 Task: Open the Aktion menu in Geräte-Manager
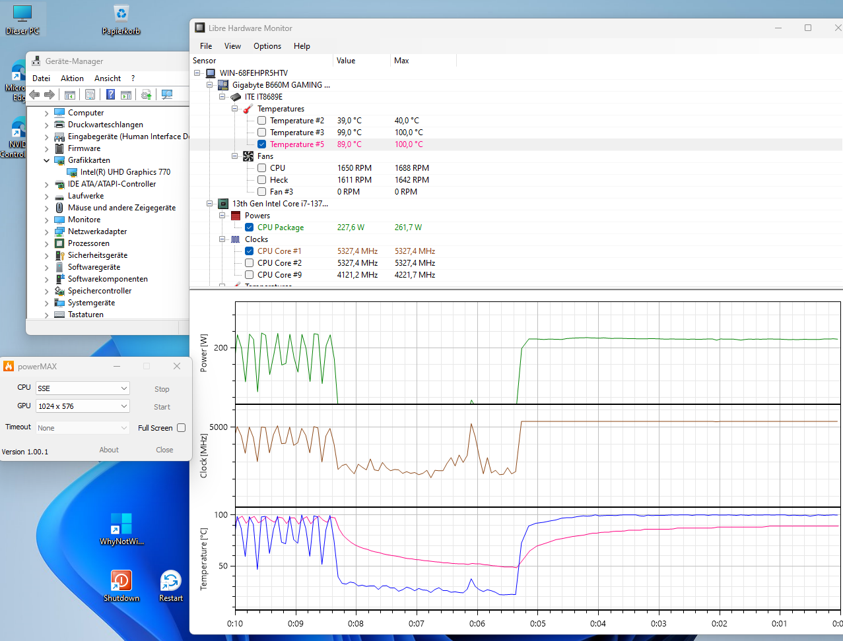[72, 78]
